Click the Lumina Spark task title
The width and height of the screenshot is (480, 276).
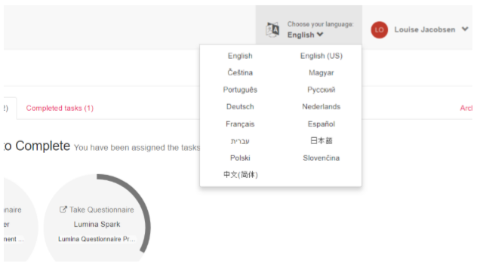[x=97, y=224]
